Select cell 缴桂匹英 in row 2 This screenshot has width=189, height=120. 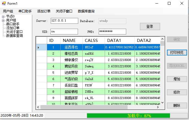click(71, 54)
